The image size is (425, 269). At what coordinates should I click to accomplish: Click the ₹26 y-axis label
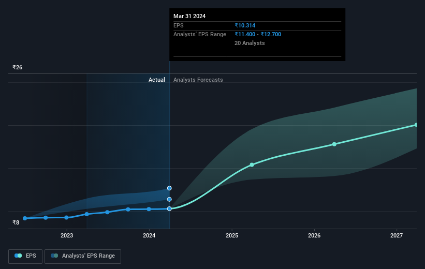18,67
